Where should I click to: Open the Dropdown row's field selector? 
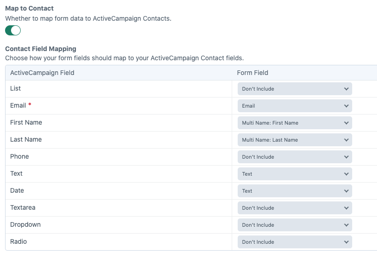pyautogui.click(x=295, y=225)
